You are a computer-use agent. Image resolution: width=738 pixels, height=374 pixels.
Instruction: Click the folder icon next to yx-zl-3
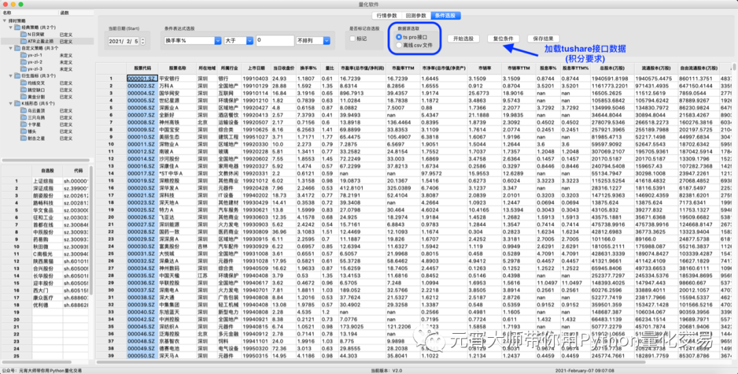point(23,69)
